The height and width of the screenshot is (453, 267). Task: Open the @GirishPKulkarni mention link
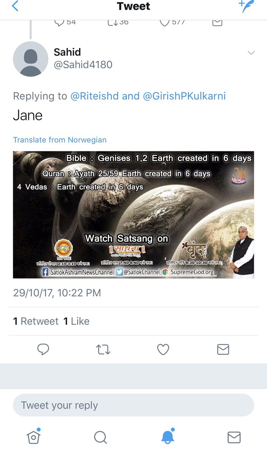(185, 96)
